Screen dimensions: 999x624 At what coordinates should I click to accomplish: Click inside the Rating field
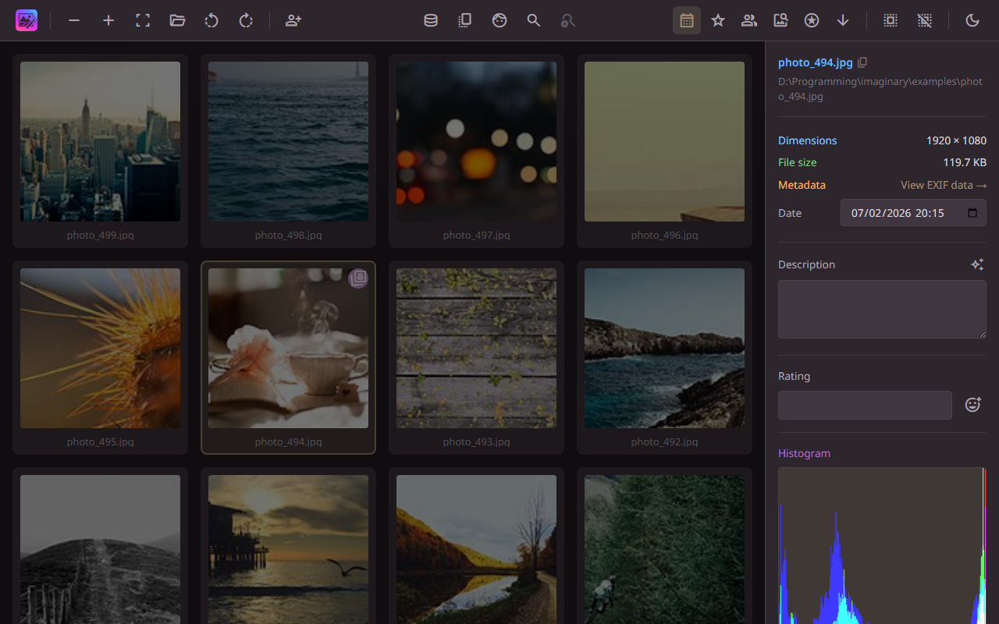click(x=865, y=405)
